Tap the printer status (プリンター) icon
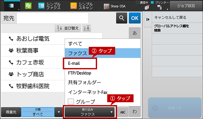Viewport: 203px width, 119px height. click(x=159, y=7)
